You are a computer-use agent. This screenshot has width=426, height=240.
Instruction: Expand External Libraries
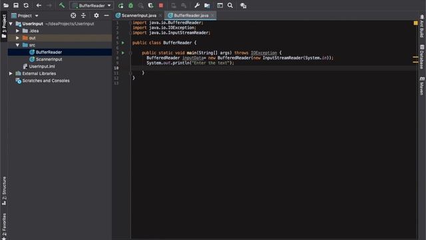coord(11,73)
